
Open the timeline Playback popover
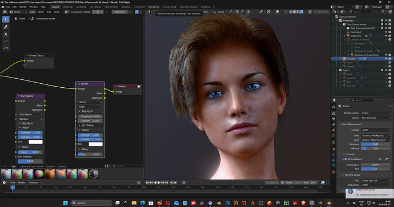35,182
